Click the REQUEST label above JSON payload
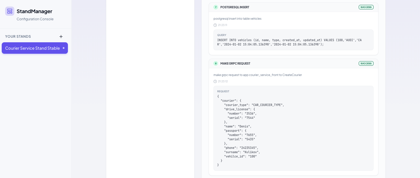Screen dimensions: 420x178 (x=223, y=91)
